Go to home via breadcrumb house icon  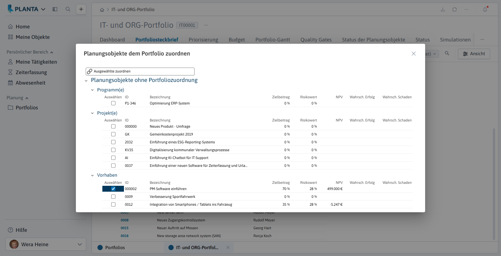[x=102, y=9]
